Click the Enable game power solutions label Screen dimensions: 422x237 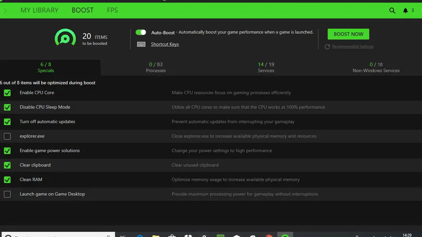pyautogui.click(x=50, y=151)
